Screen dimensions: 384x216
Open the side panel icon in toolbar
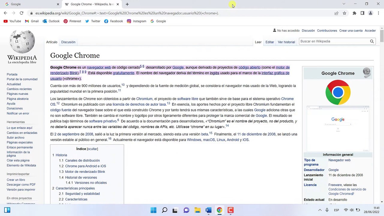point(362,13)
